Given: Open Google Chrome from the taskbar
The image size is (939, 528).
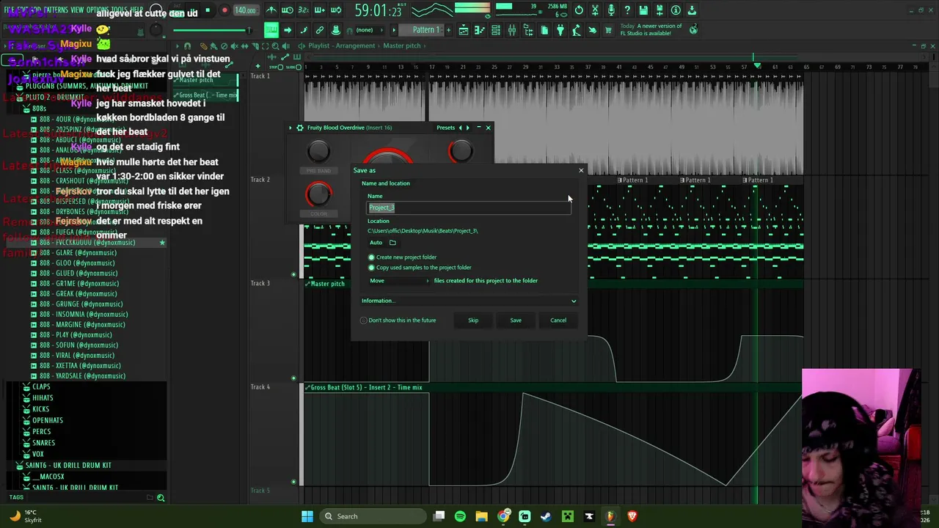Looking at the screenshot, I should 503,516.
